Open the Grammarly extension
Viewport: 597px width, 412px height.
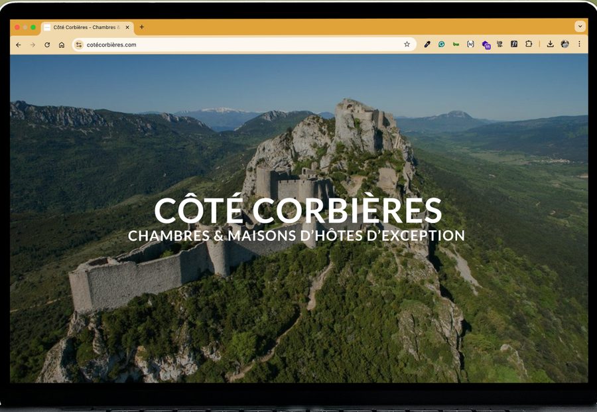(x=442, y=44)
